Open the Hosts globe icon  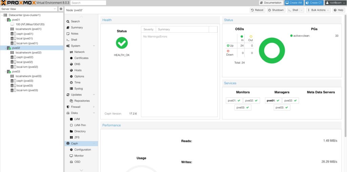(71, 70)
